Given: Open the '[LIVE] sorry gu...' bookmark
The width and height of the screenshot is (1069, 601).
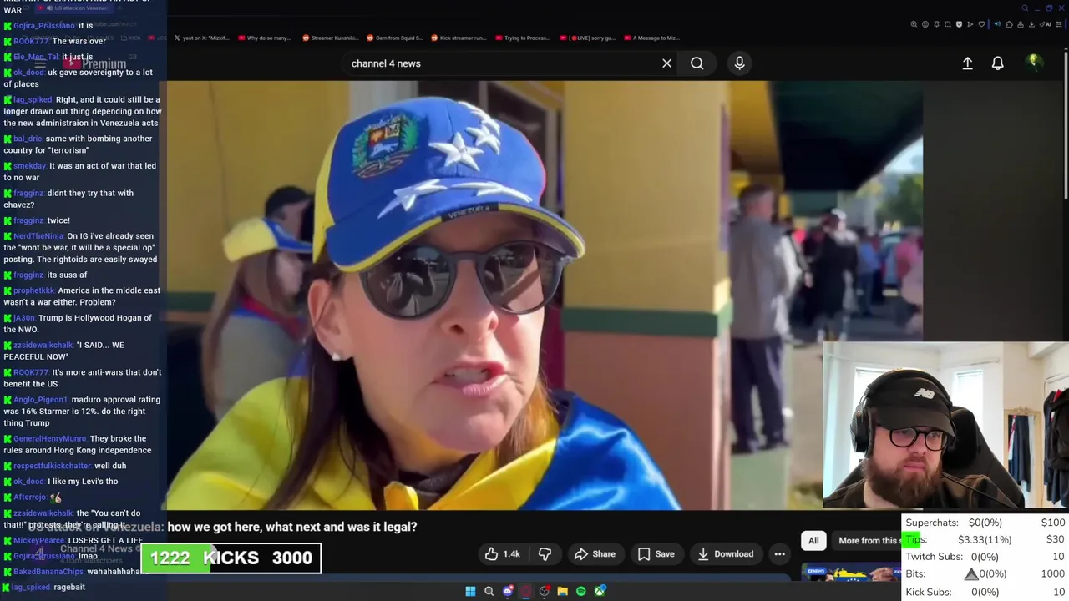Looking at the screenshot, I should click(588, 38).
